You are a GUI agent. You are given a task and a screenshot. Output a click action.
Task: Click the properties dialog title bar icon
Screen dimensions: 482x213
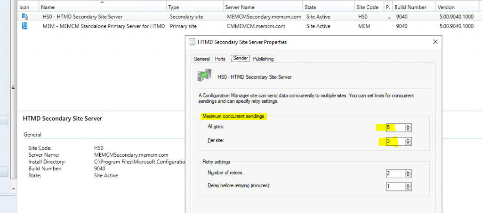(192, 42)
